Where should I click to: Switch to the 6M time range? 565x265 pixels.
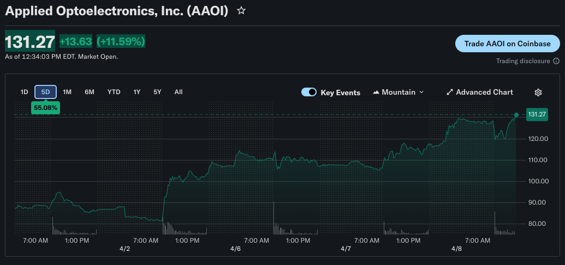coord(90,92)
